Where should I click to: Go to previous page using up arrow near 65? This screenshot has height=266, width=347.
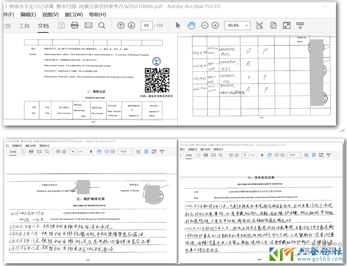(x=121, y=26)
